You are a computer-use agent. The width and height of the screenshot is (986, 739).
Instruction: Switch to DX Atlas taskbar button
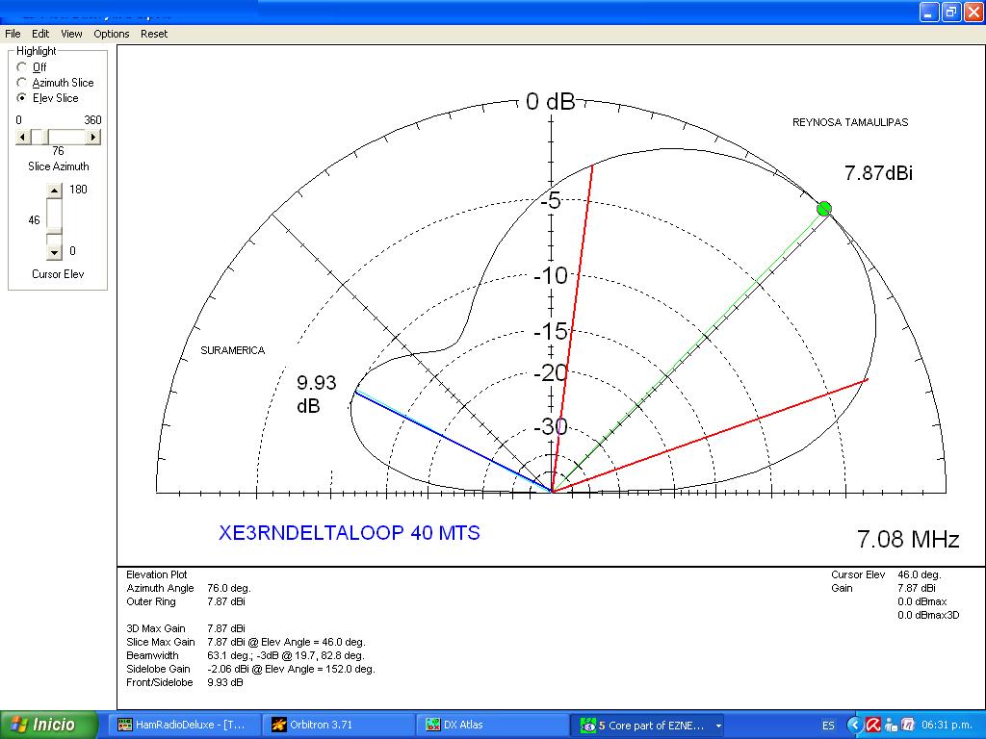494,725
